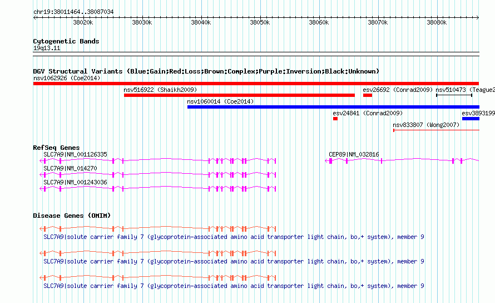Select the SLC7A9 NM_001126335 magenta gene model
The width and height of the screenshot is (495, 303).
158,160
